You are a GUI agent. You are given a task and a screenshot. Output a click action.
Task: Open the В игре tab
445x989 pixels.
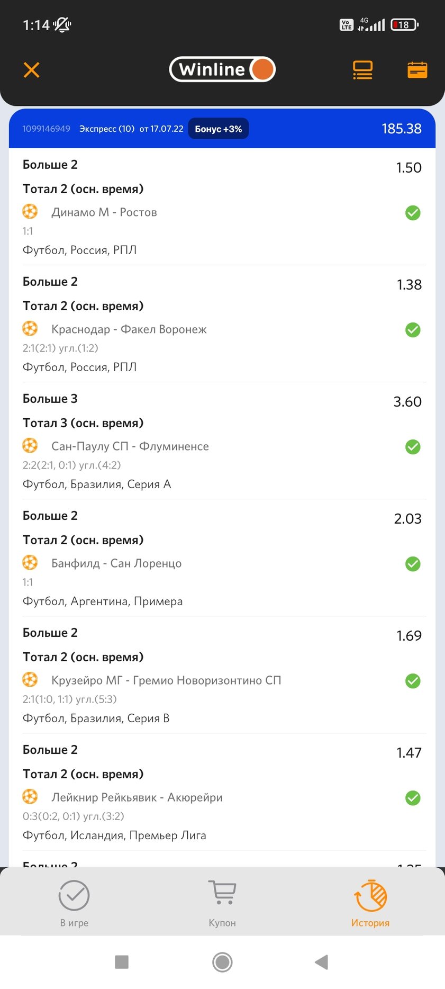[74, 903]
